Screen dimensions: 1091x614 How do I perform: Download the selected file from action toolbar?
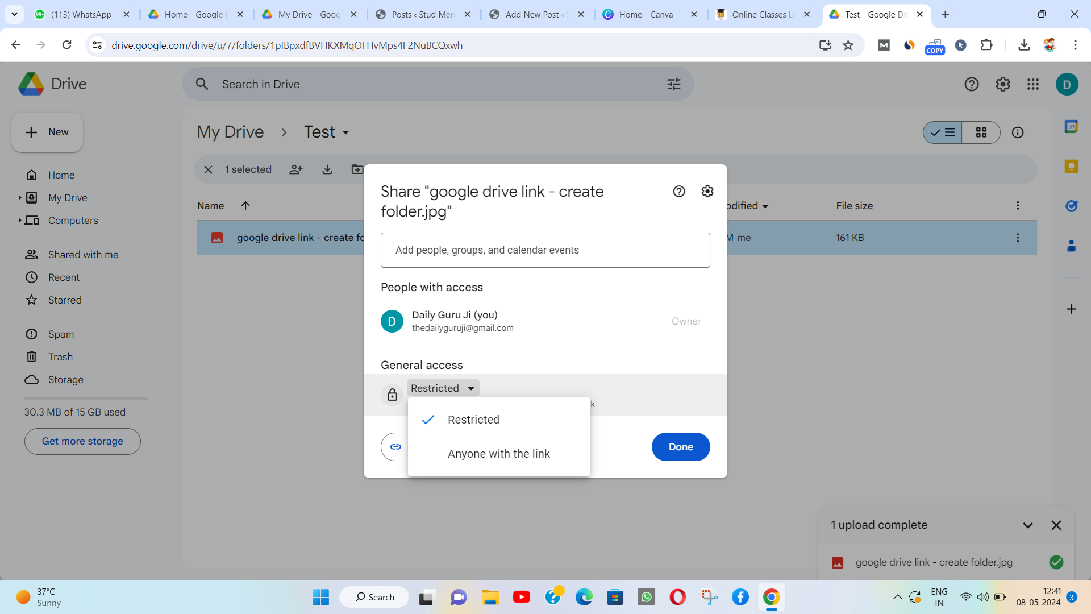[327, 169]
